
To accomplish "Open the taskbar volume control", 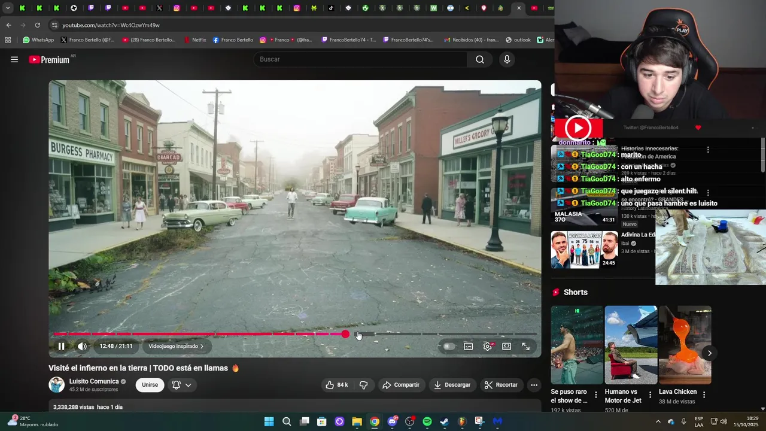I will [724, 421].
